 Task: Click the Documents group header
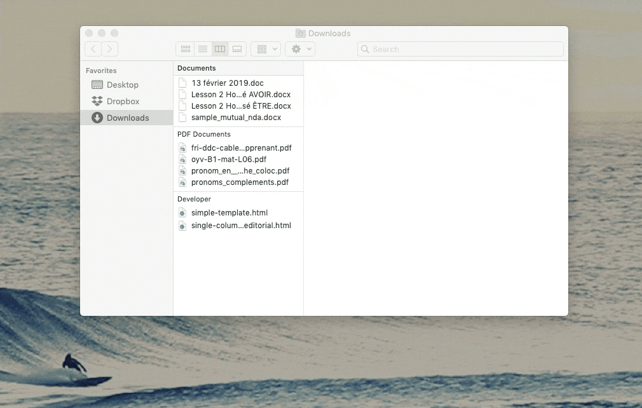point(196,69)
